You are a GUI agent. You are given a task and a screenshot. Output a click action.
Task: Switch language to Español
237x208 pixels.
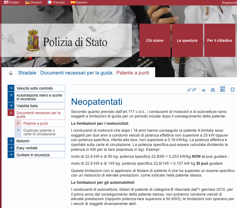(x=82, y=2)
